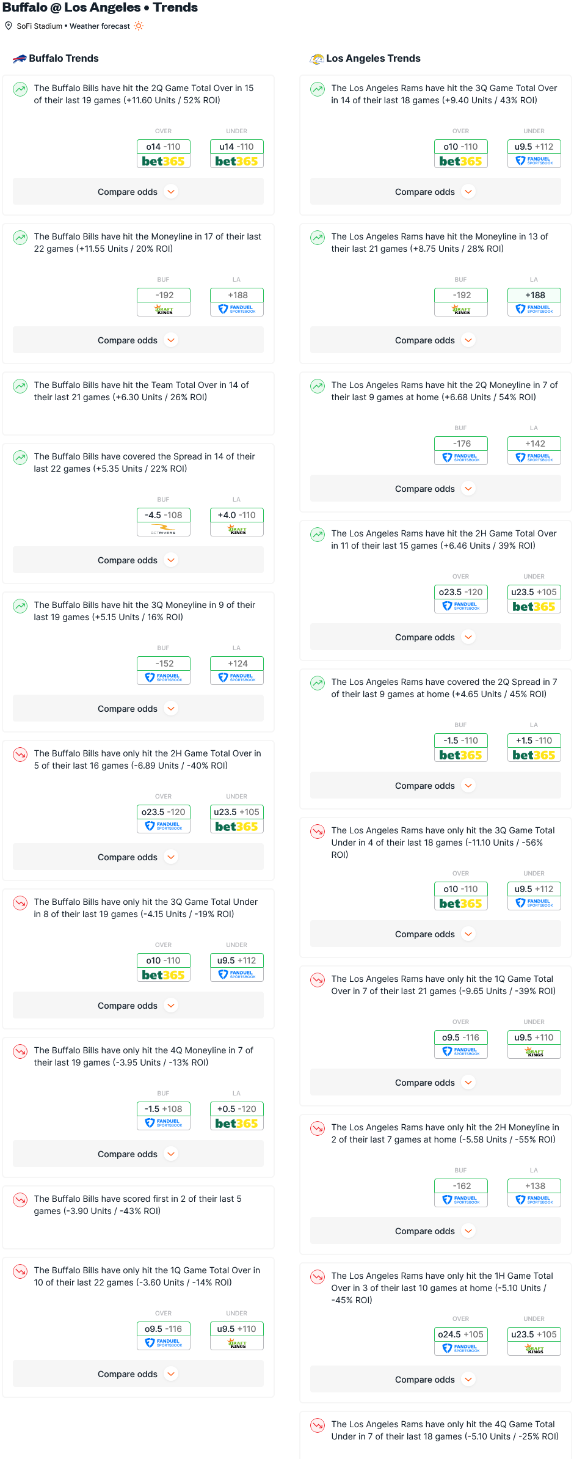The height and width of the screenshot is (1459, 574).
Task: Click red downtrend icon for Rams 2H Moneyline
Action: coord(318,1128)
